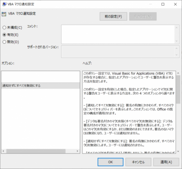This screenshot has height=169, width=182.
Task: Click help pane scroll down arrow
Action: 178,151
